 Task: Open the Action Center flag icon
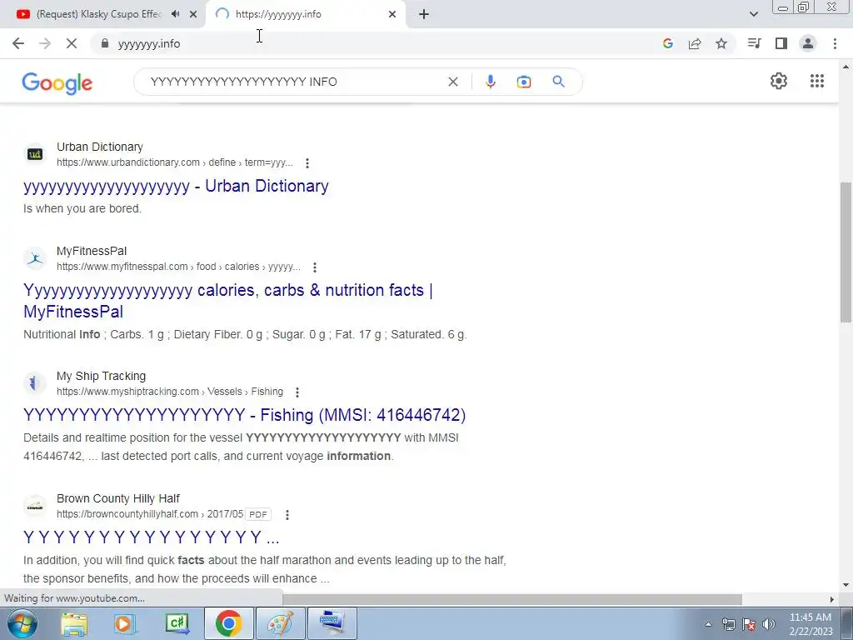point(749,624)
